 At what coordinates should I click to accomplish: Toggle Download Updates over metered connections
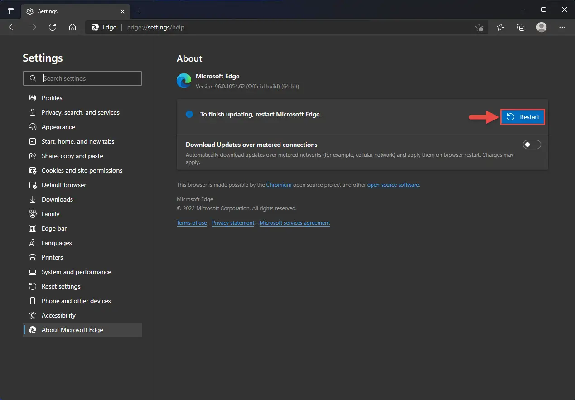(532, 145)
